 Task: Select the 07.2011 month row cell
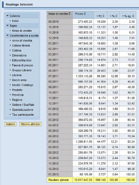pos(60,76)
